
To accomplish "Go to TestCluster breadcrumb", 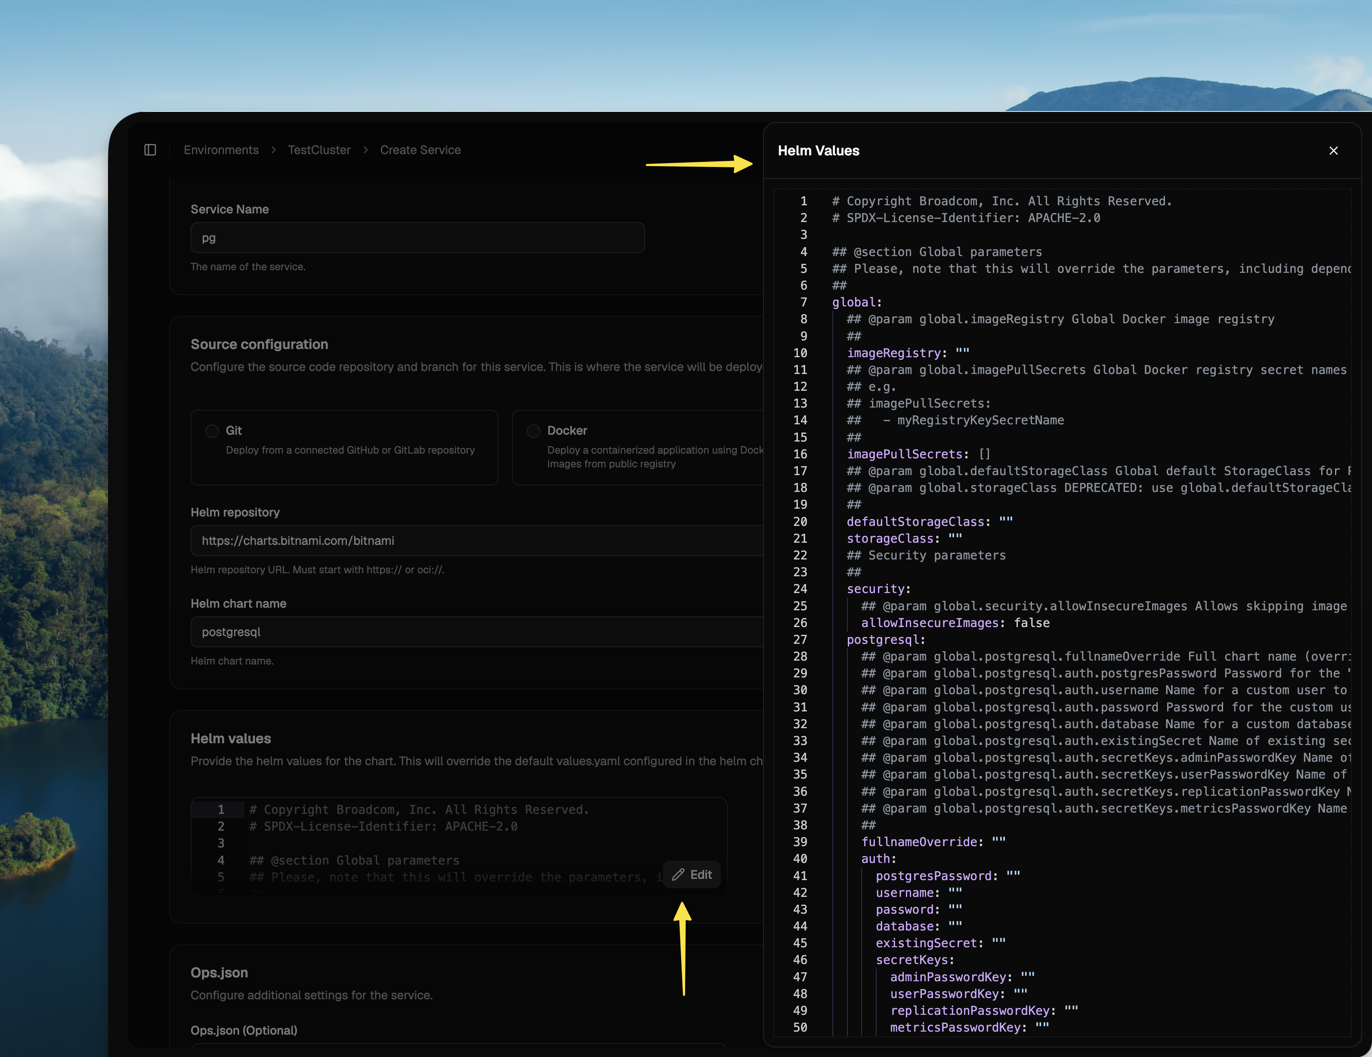I will tap(319, 150).
